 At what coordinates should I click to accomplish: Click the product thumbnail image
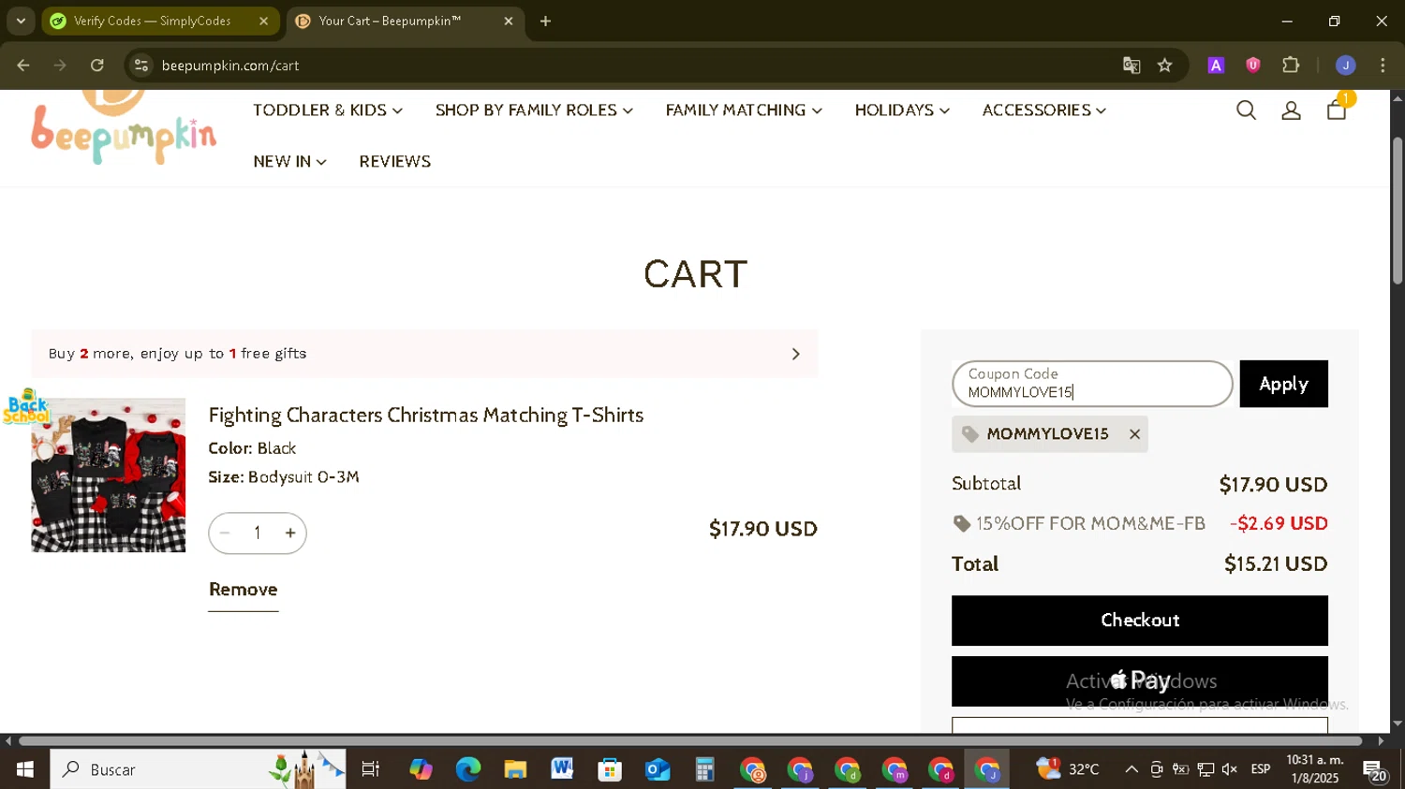(108, 475)
